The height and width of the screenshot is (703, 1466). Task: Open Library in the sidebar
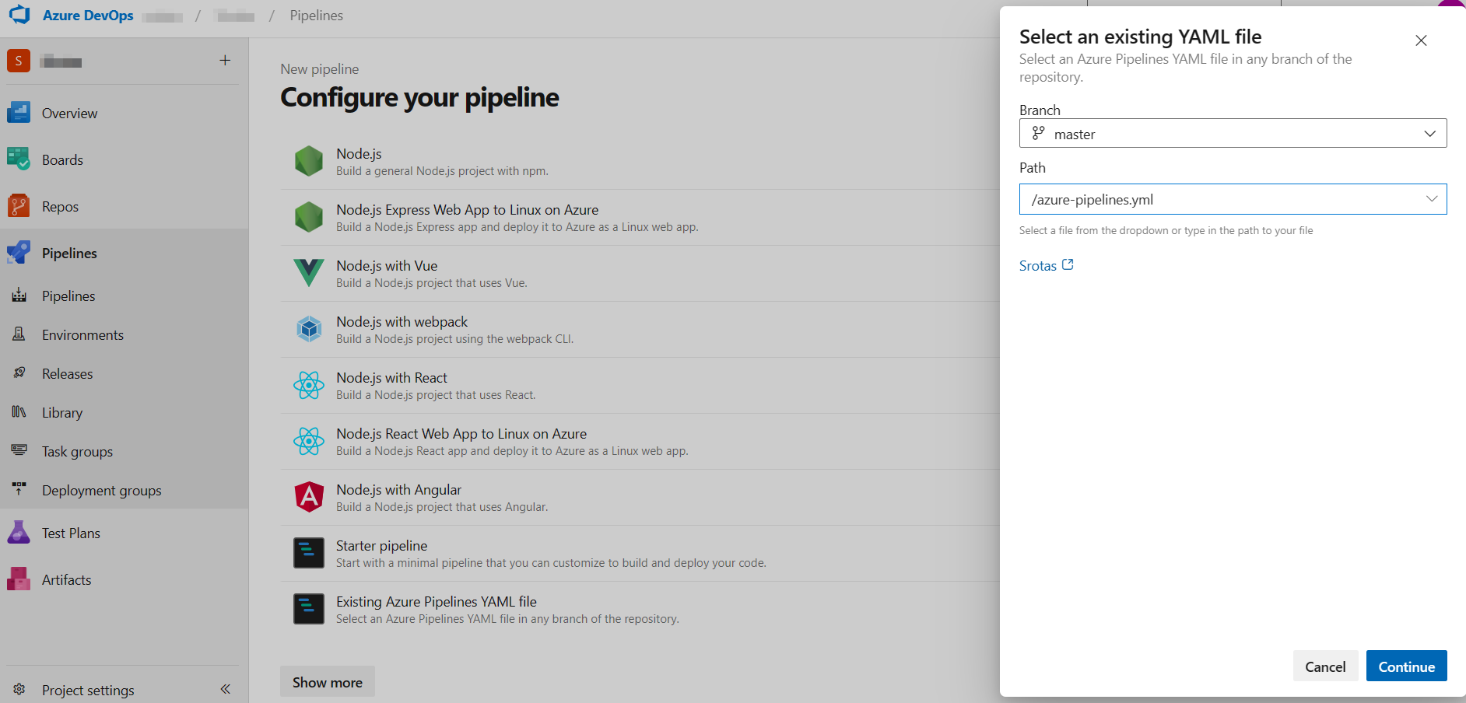click(125, 412)
